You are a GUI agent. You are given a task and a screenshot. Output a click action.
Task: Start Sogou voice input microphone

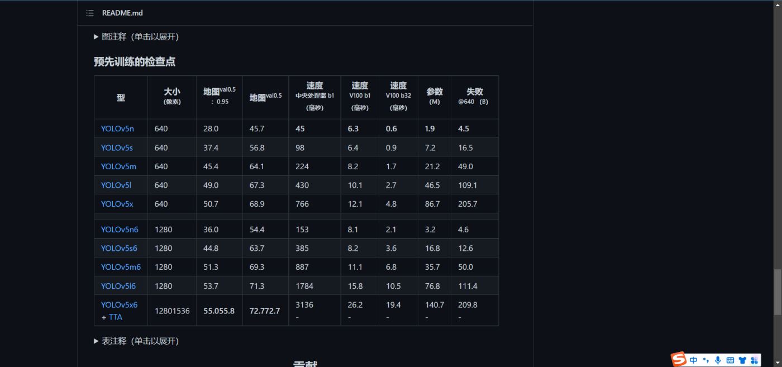(x=718, y=360)
